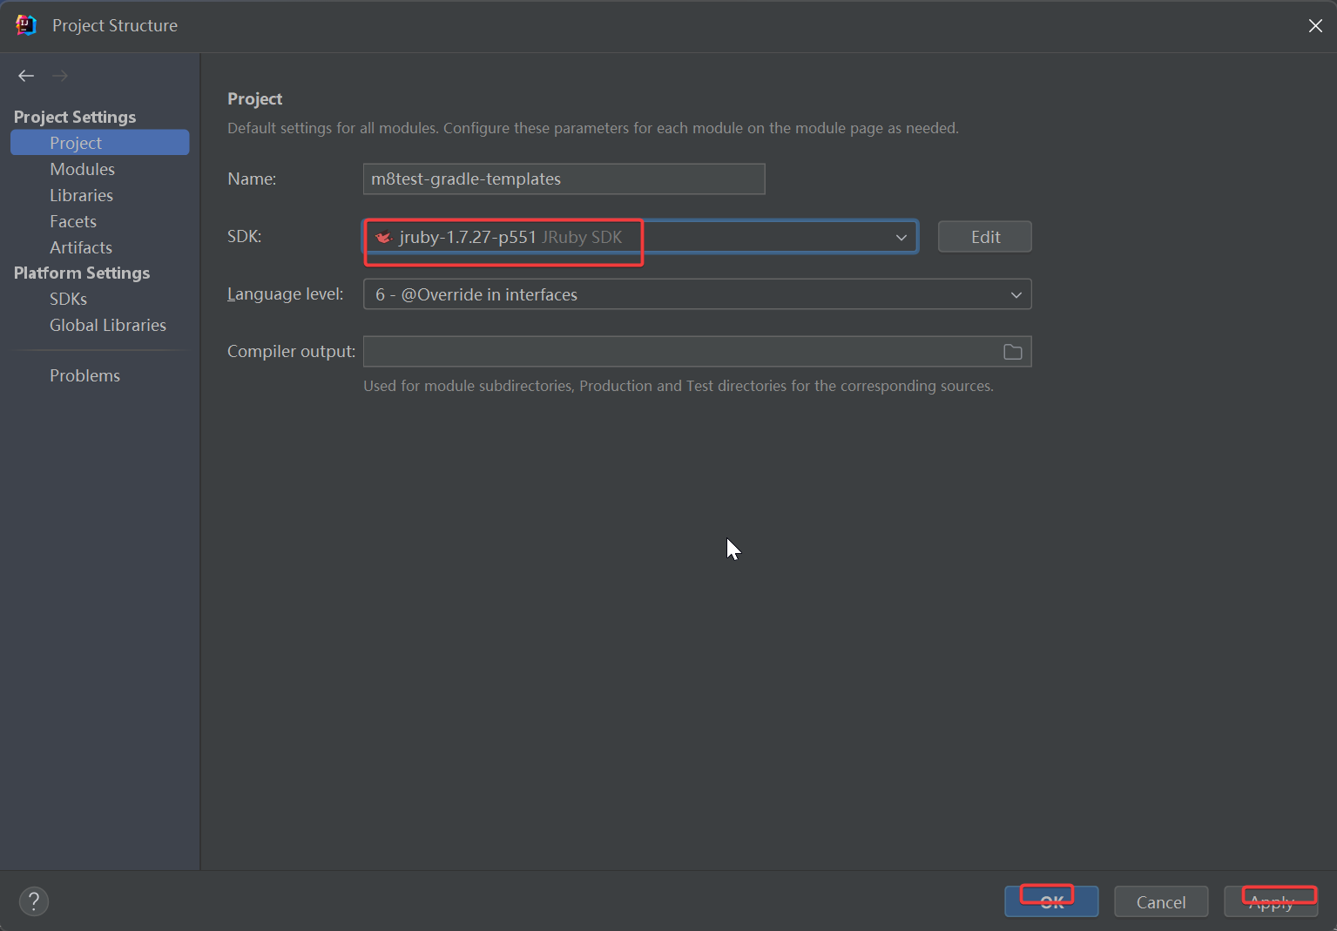Show the Facets settings page

click(x=73, y=221)
